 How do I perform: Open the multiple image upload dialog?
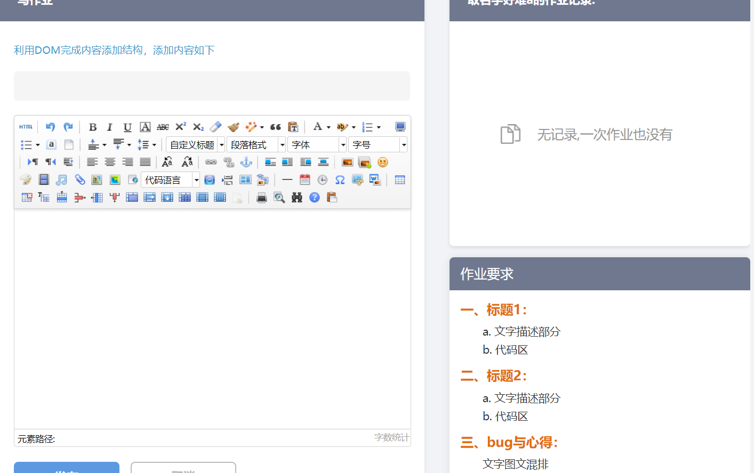pyautogui.click(x=365, y=162)
